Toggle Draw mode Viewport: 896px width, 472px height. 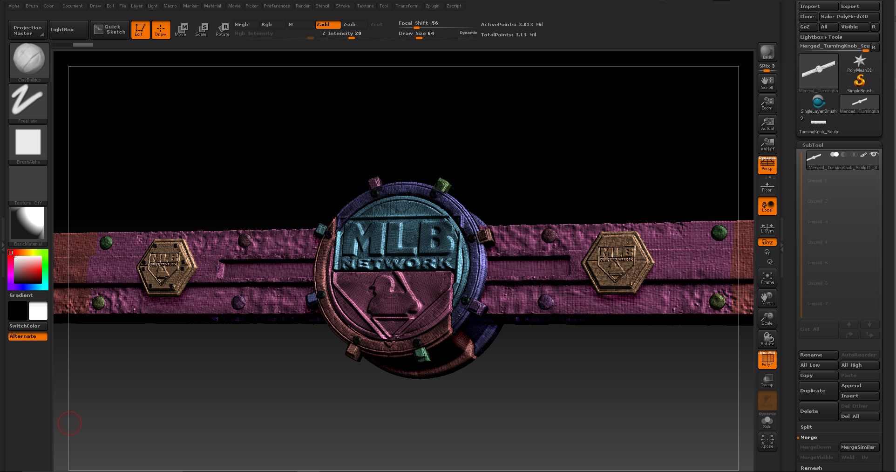161,30
